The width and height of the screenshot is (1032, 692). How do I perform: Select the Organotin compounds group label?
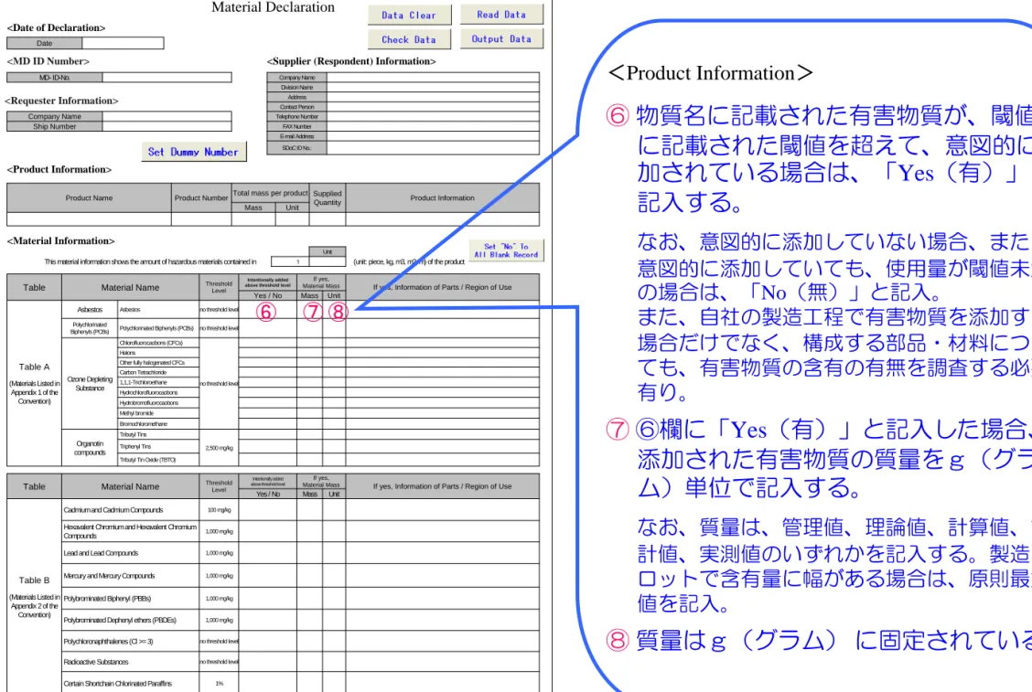tap(91, 448)
